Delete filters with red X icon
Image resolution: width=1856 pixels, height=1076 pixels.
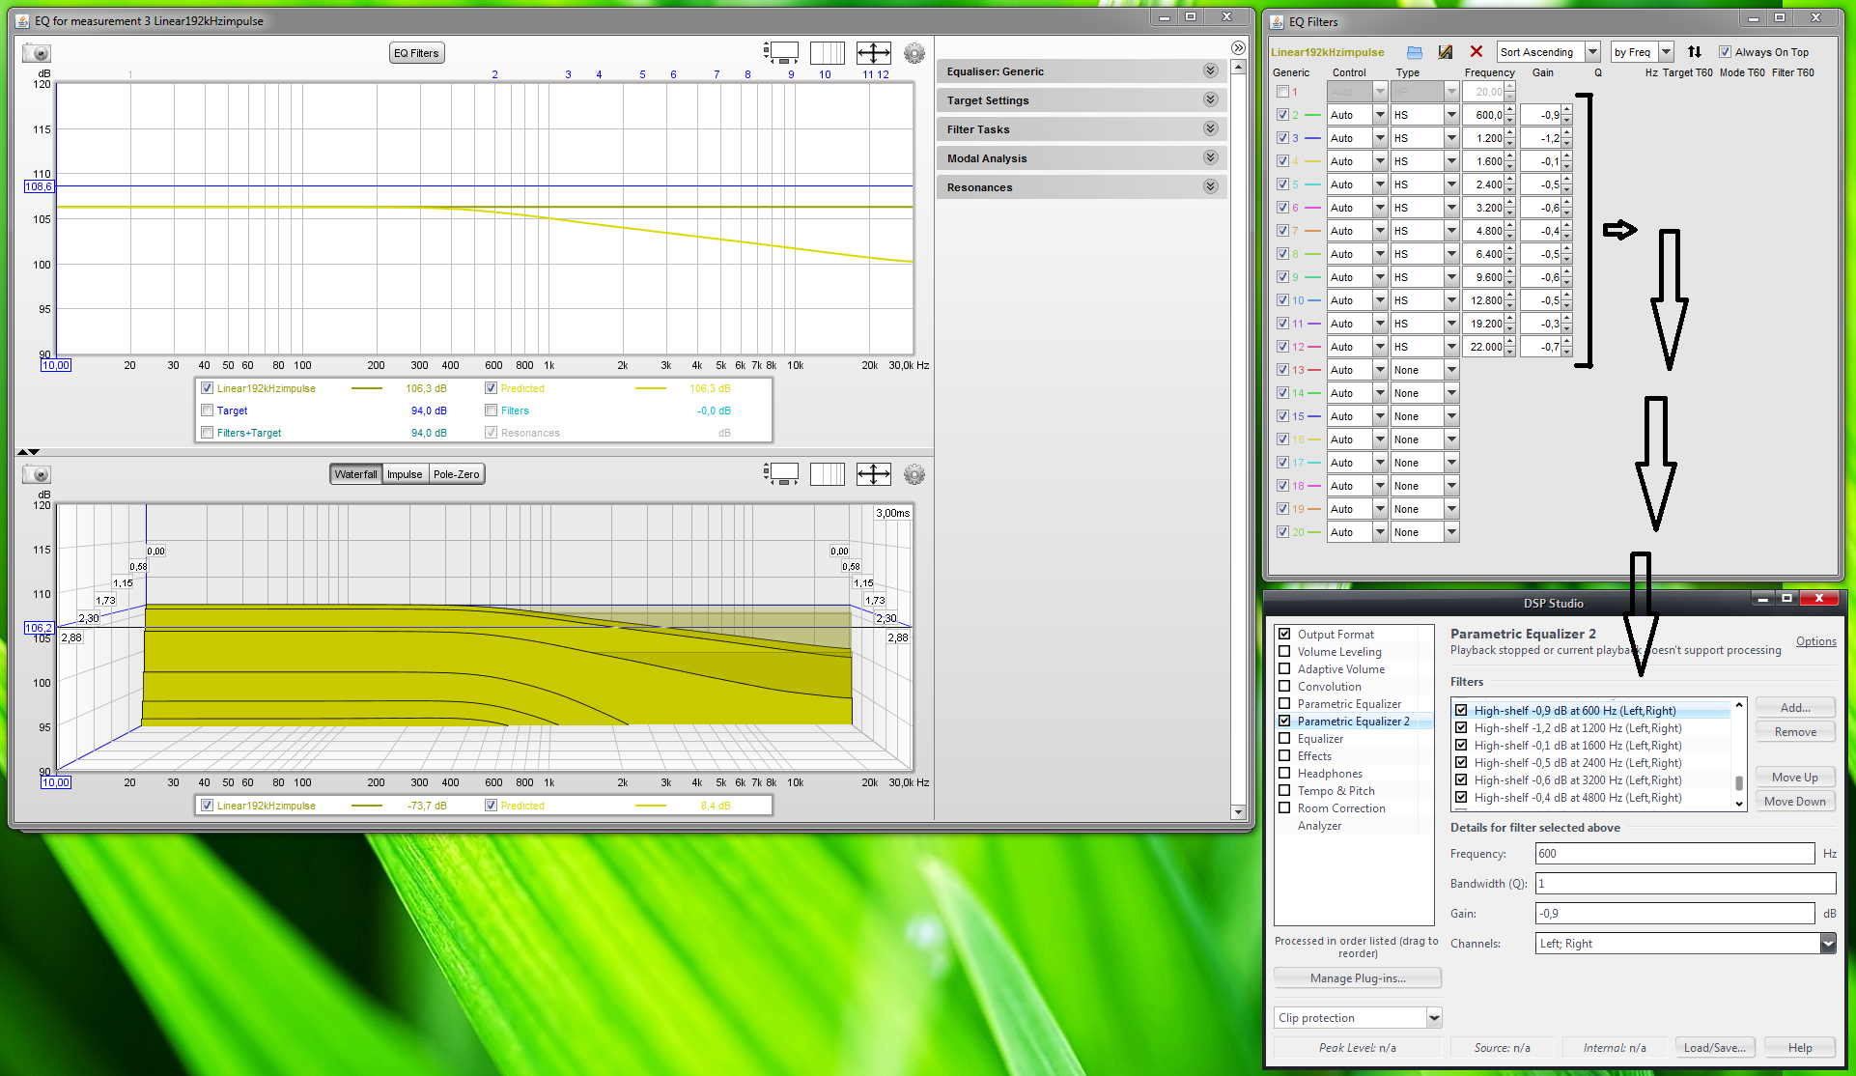point(1476,52)
